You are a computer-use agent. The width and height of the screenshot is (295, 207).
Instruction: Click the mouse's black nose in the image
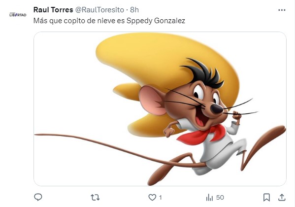(216, 109)
